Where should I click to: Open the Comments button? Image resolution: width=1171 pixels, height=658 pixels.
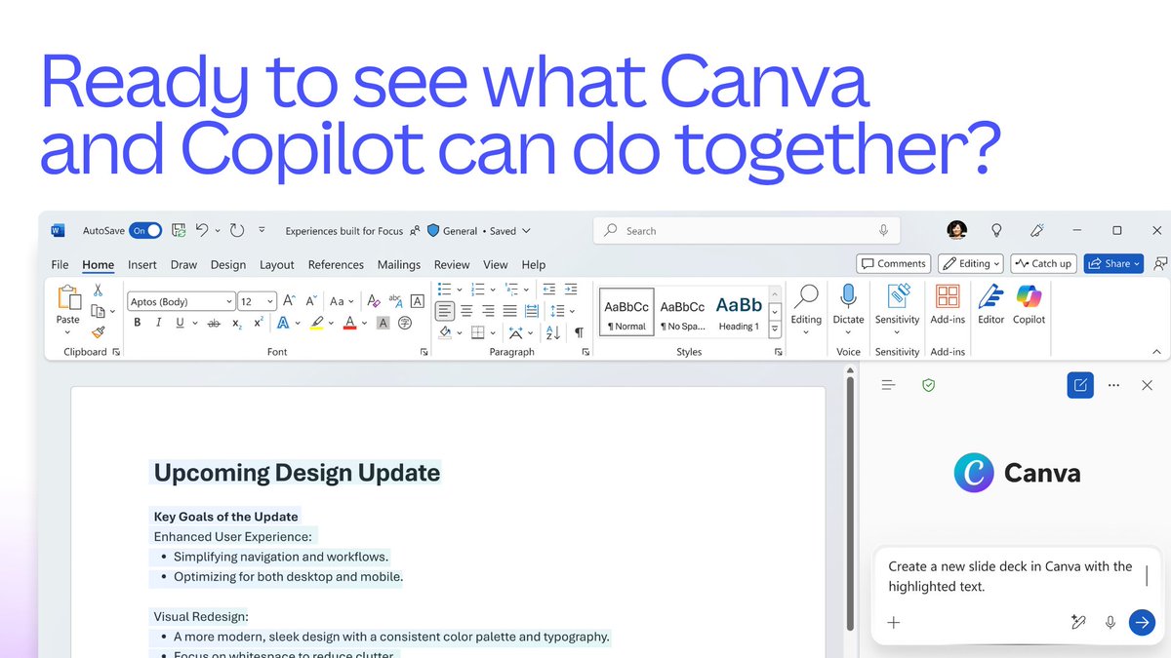(x=893, y=263)
